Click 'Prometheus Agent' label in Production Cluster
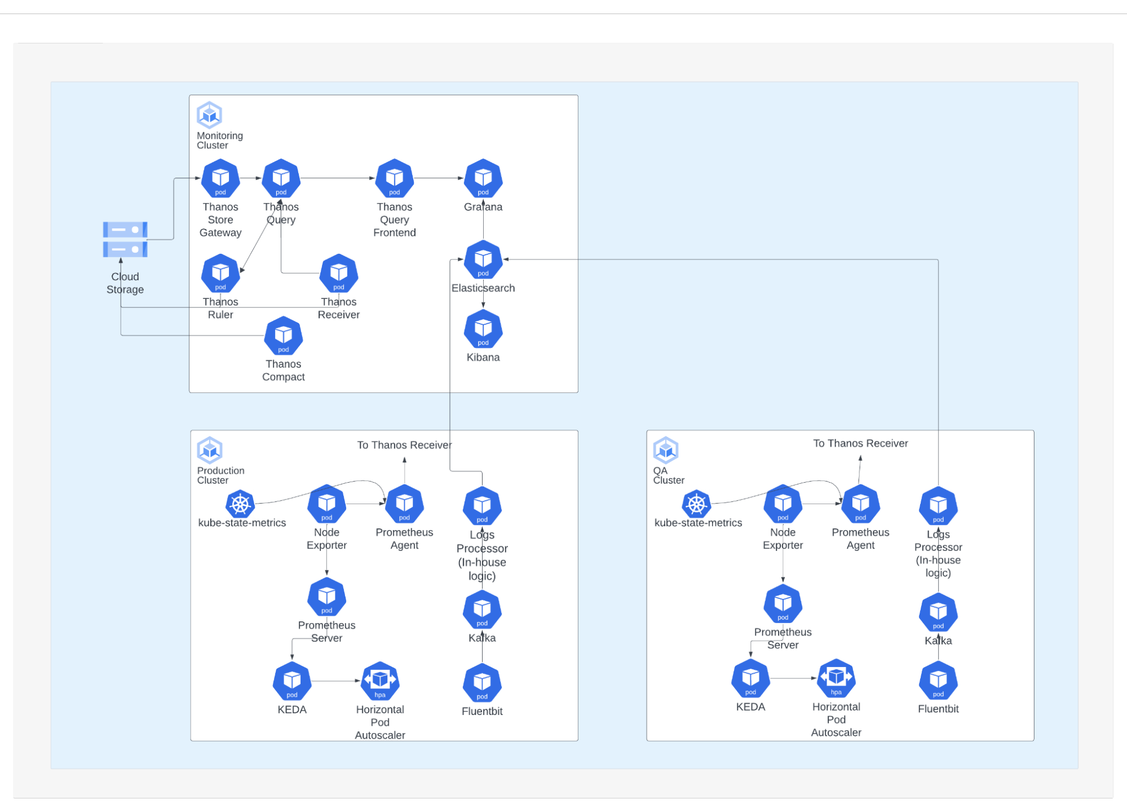 tap(405, 539)
